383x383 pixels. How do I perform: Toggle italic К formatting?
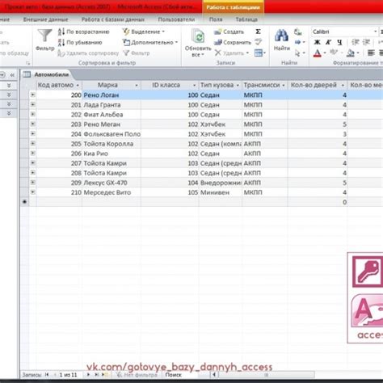pos(328,42)
